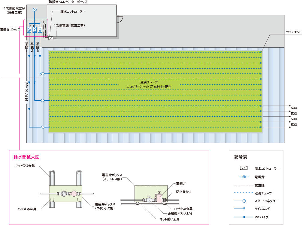Click the 電磁弁ボックス label left of the pink box
Screen dimensions: 302x225
tap(10, 30)
